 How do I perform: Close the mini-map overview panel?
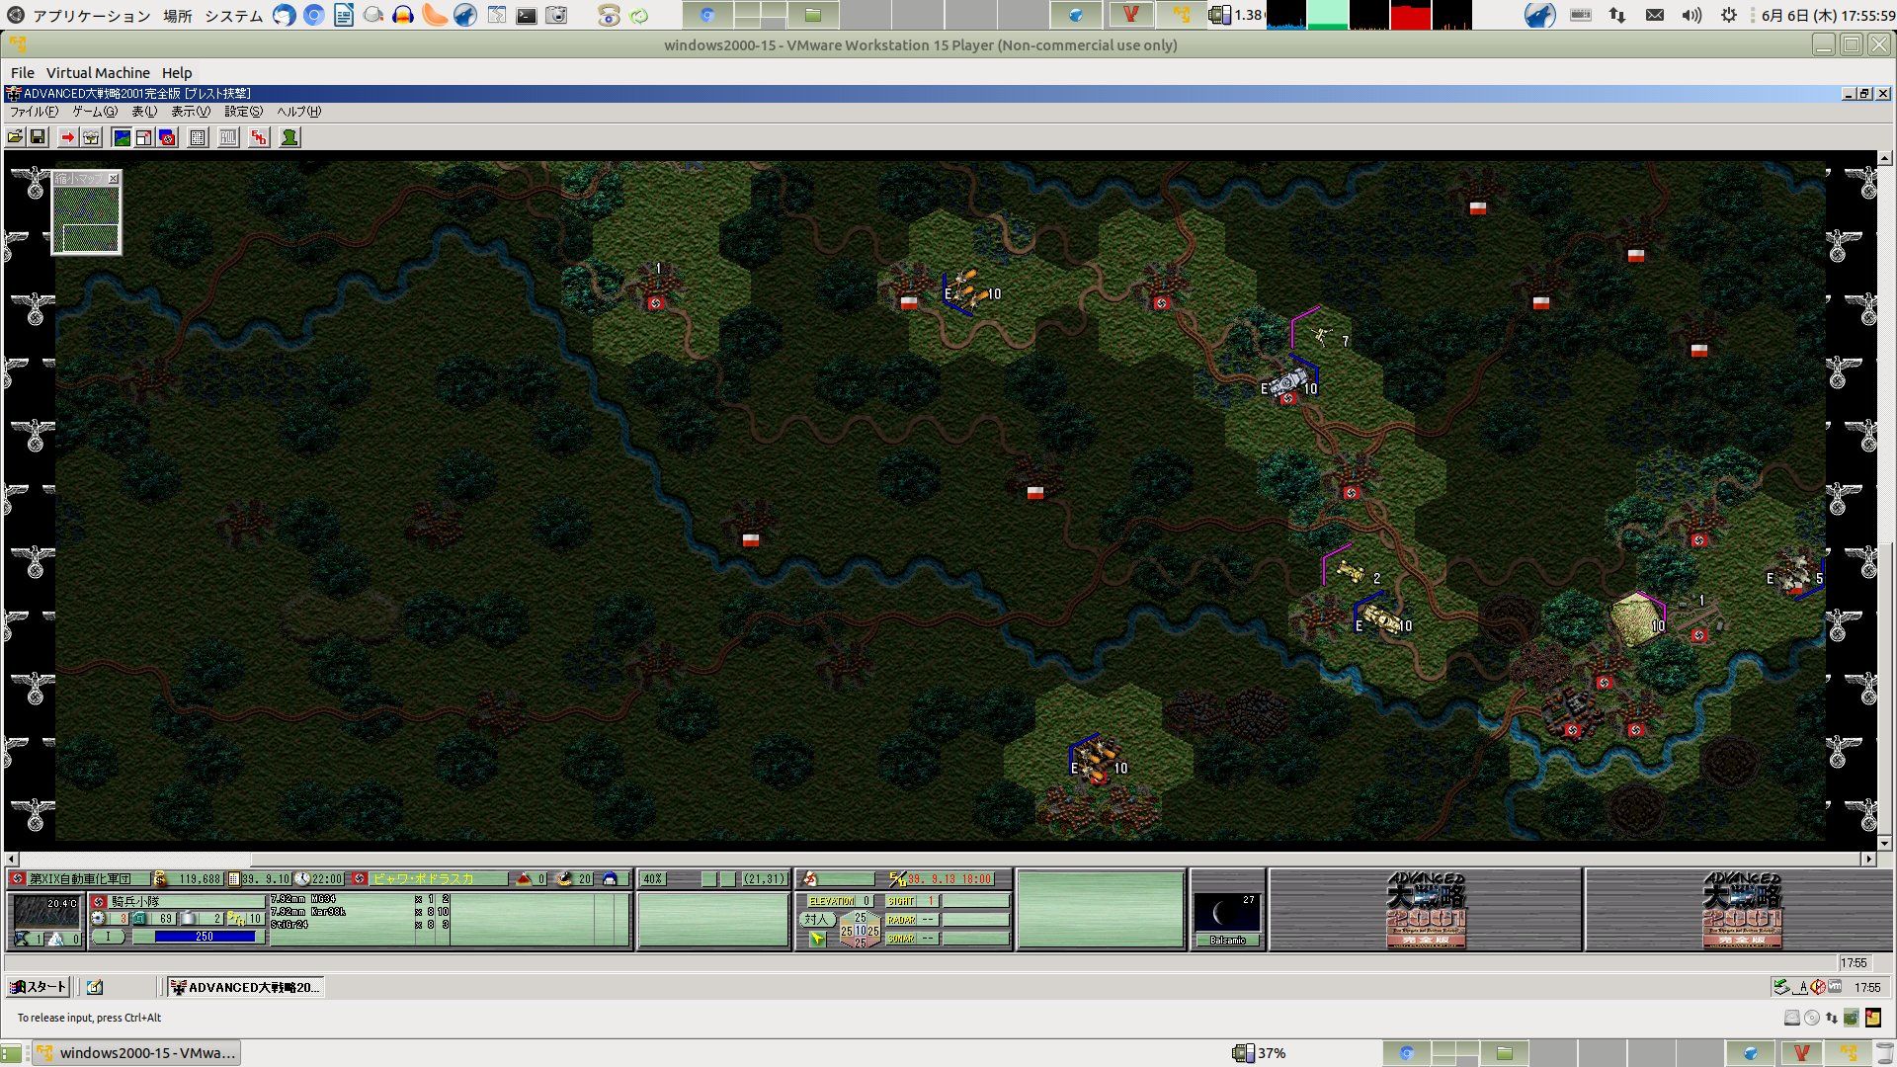pyautogui.click(x=114, y=179)
